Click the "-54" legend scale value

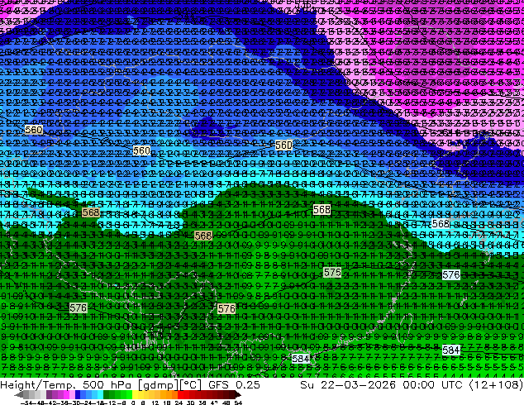26,403
